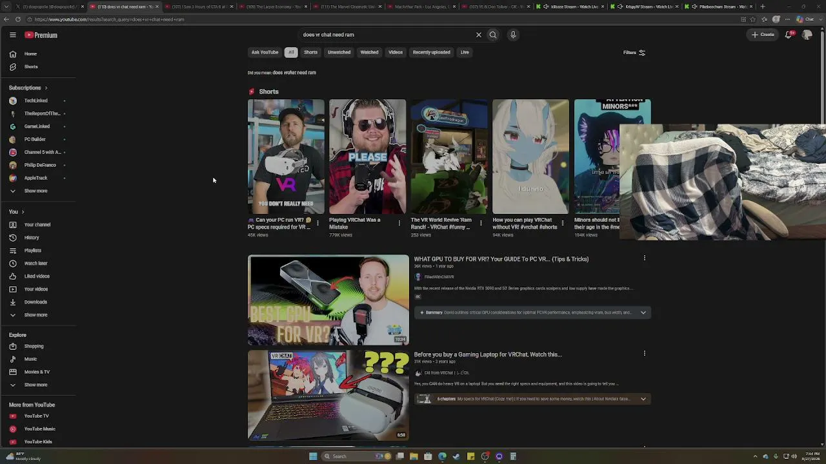Screen dimensions: 826x464
Task: Switch to the 'Pikabeecham Stream' tab
Action: (x=718, y=6)
